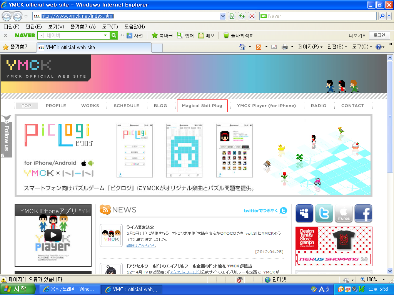The width and height of the screenshot is (394, 295).
Task: Open the 안전(S) safety dropdown
Action: pos(337,47)
